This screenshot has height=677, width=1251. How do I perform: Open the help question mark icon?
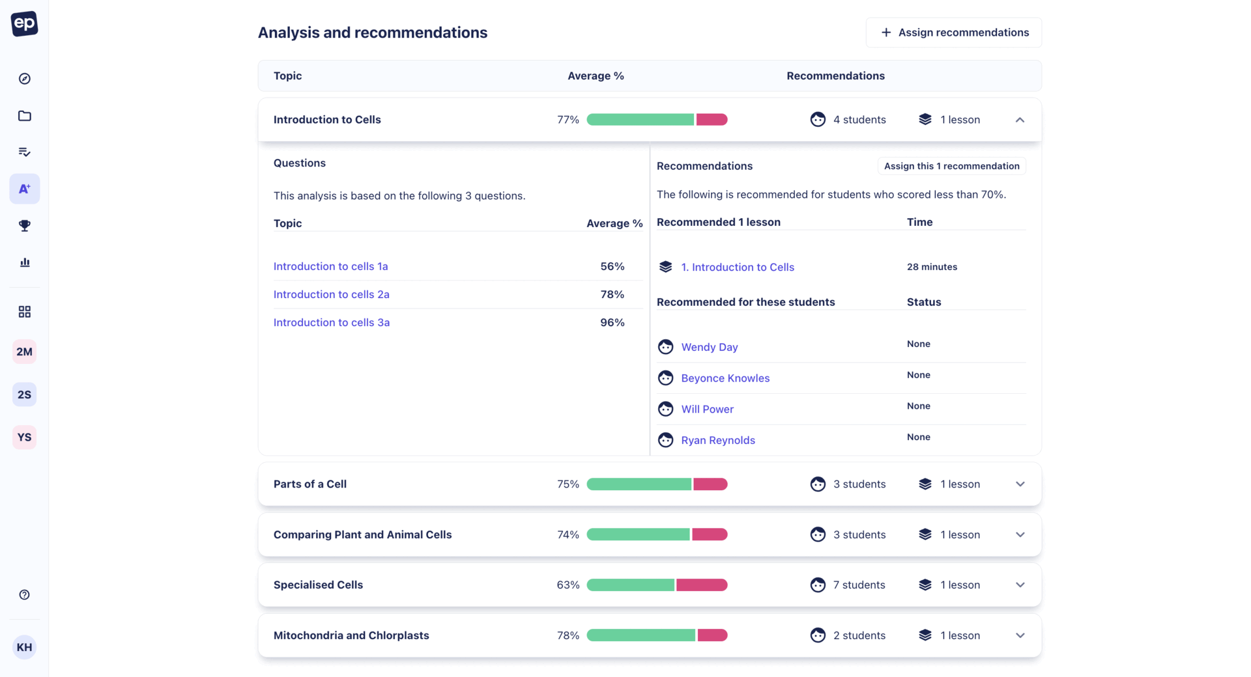point(25,595)
